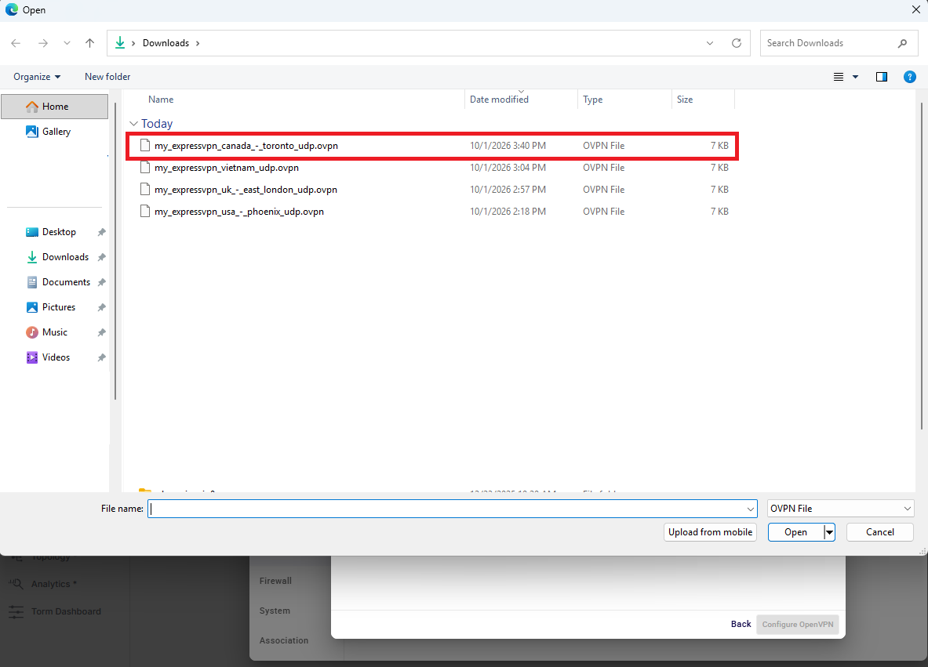Sort files by the Size column
The image size is (928, 667).
coord(685,100)
